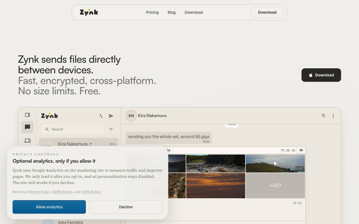359x224 pixels.
Task: Click the Zynk logo inside the app preview
Action: click(x=50, y=116)
